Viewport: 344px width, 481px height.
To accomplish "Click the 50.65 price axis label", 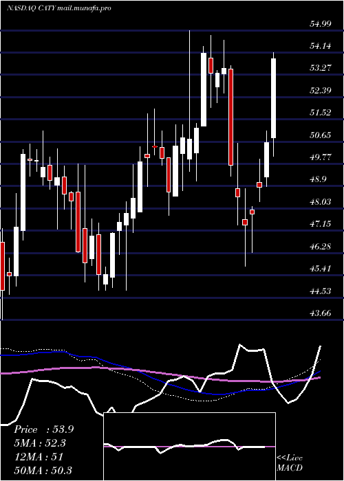I will pyautogui.click(x=320, y=135).
